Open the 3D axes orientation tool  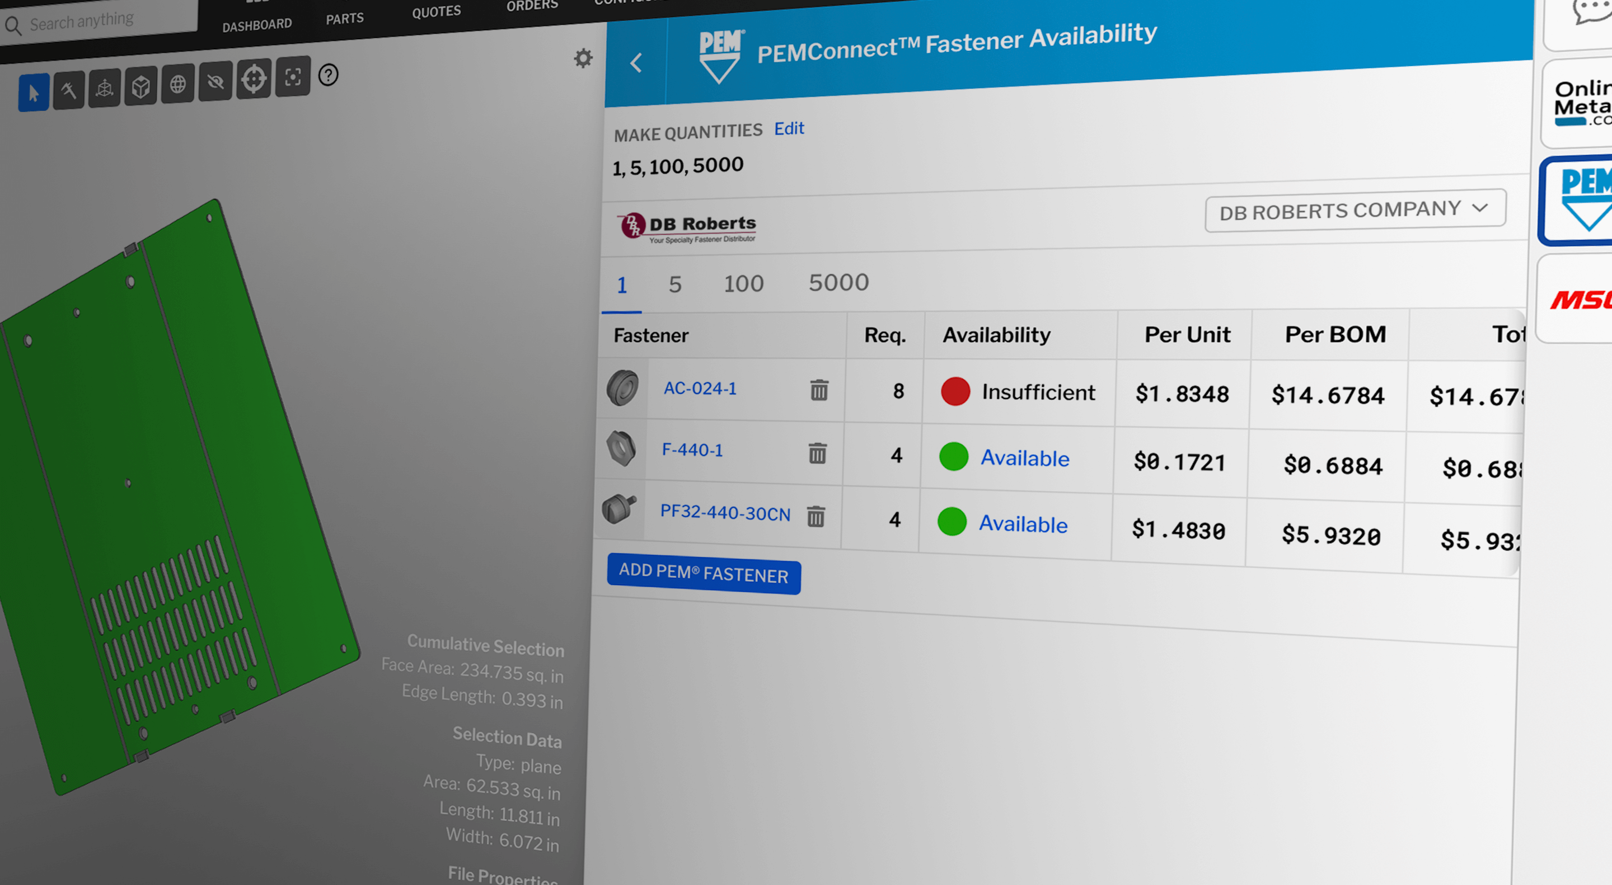click(104, 88)
